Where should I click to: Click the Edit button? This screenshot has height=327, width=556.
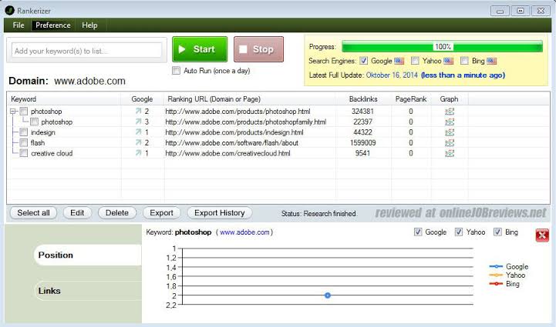pyautogui.click(x=77, y=213)
